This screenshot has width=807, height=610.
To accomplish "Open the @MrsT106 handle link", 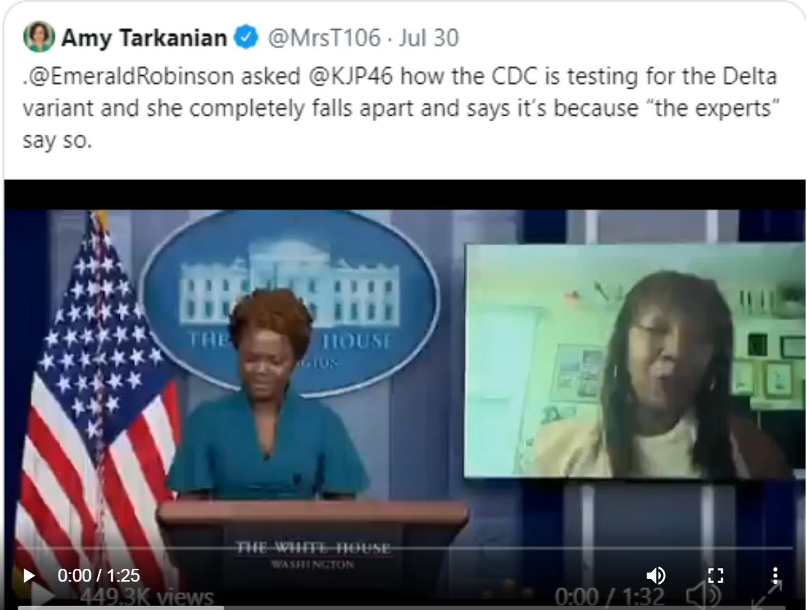I will click(x=324, y=38).
